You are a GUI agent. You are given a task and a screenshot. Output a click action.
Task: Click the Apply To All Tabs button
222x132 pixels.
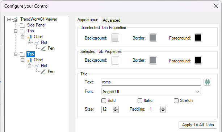(198, 125)
